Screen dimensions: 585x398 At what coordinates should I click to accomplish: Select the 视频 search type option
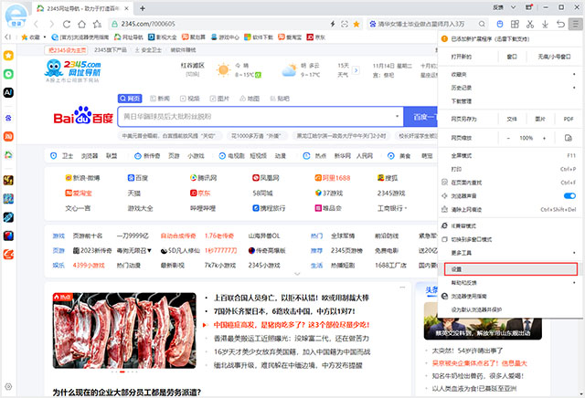(x=192, y=98)
